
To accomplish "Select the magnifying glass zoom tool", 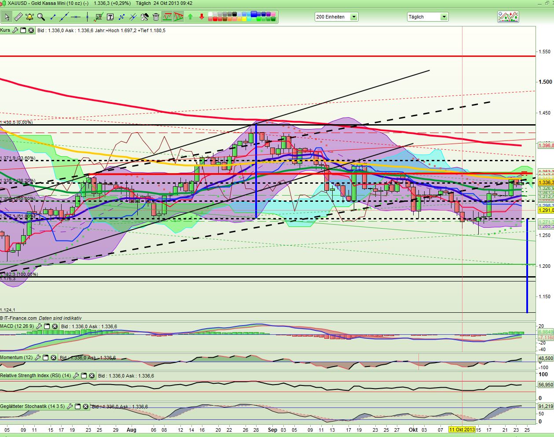I will (x=41, y=17).
